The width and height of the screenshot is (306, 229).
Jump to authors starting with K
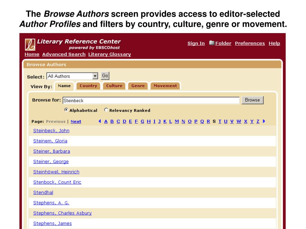(x=165, y=121)
